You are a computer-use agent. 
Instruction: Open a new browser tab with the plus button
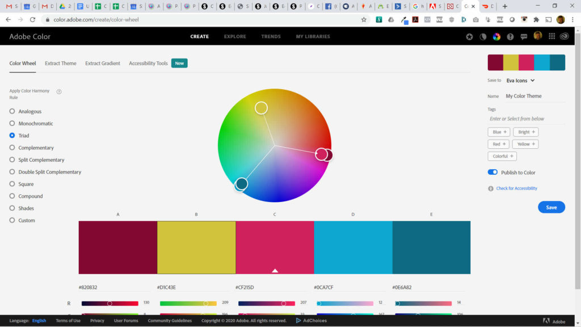coord(504,6)
